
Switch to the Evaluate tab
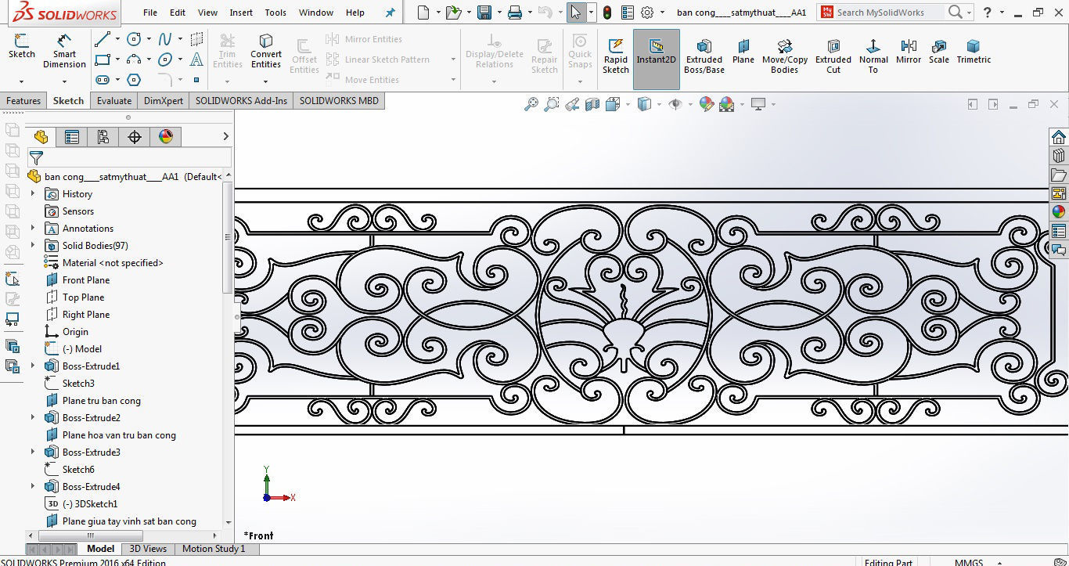pos(114,101)
